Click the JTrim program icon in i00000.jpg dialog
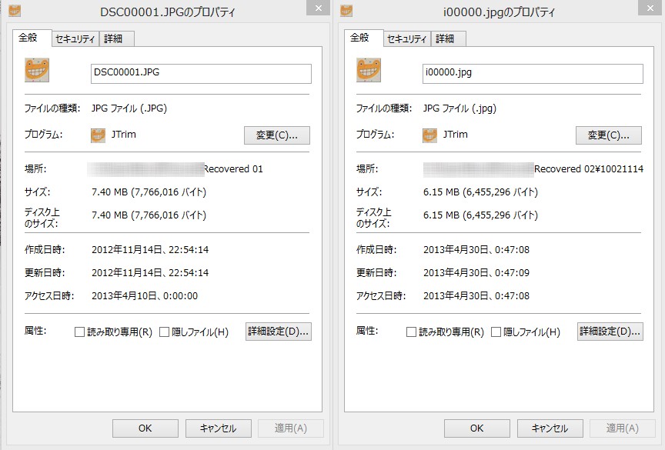The height and width of the screenshot is (450, 665). (x=429, y=135)
